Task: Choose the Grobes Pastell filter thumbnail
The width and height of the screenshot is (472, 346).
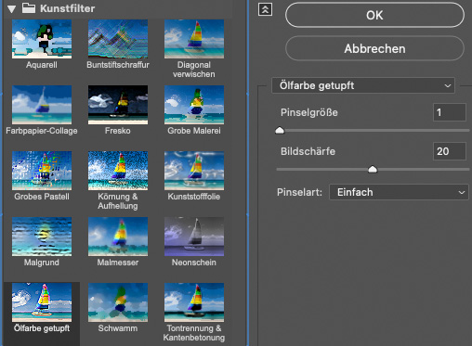Action: click(42, 171)
